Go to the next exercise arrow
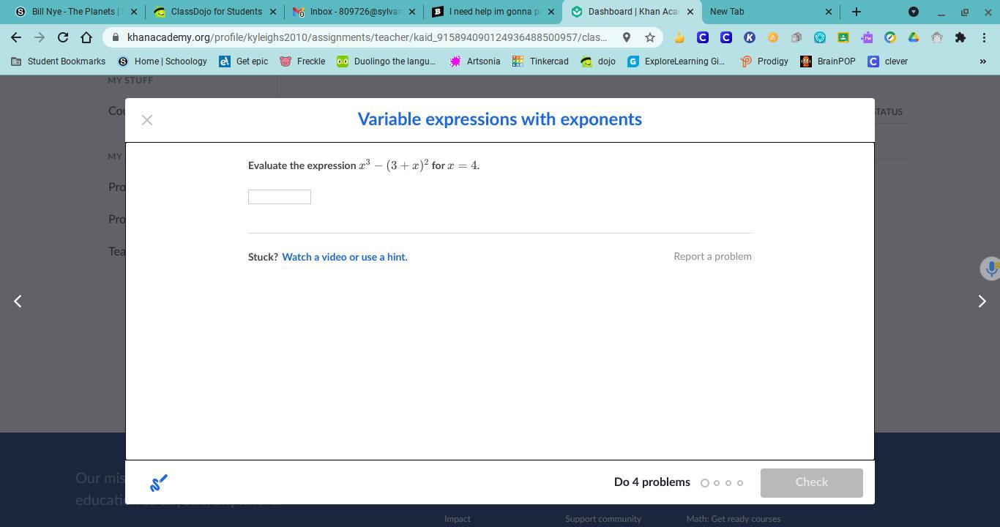Image resolution: width=1000 pixels, height=527 pixels. pyautogui.click(x=982, y=301)
